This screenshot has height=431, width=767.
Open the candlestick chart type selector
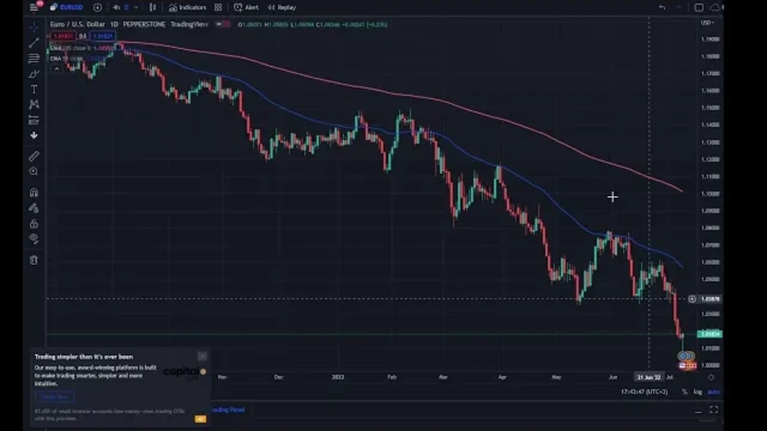153,7
